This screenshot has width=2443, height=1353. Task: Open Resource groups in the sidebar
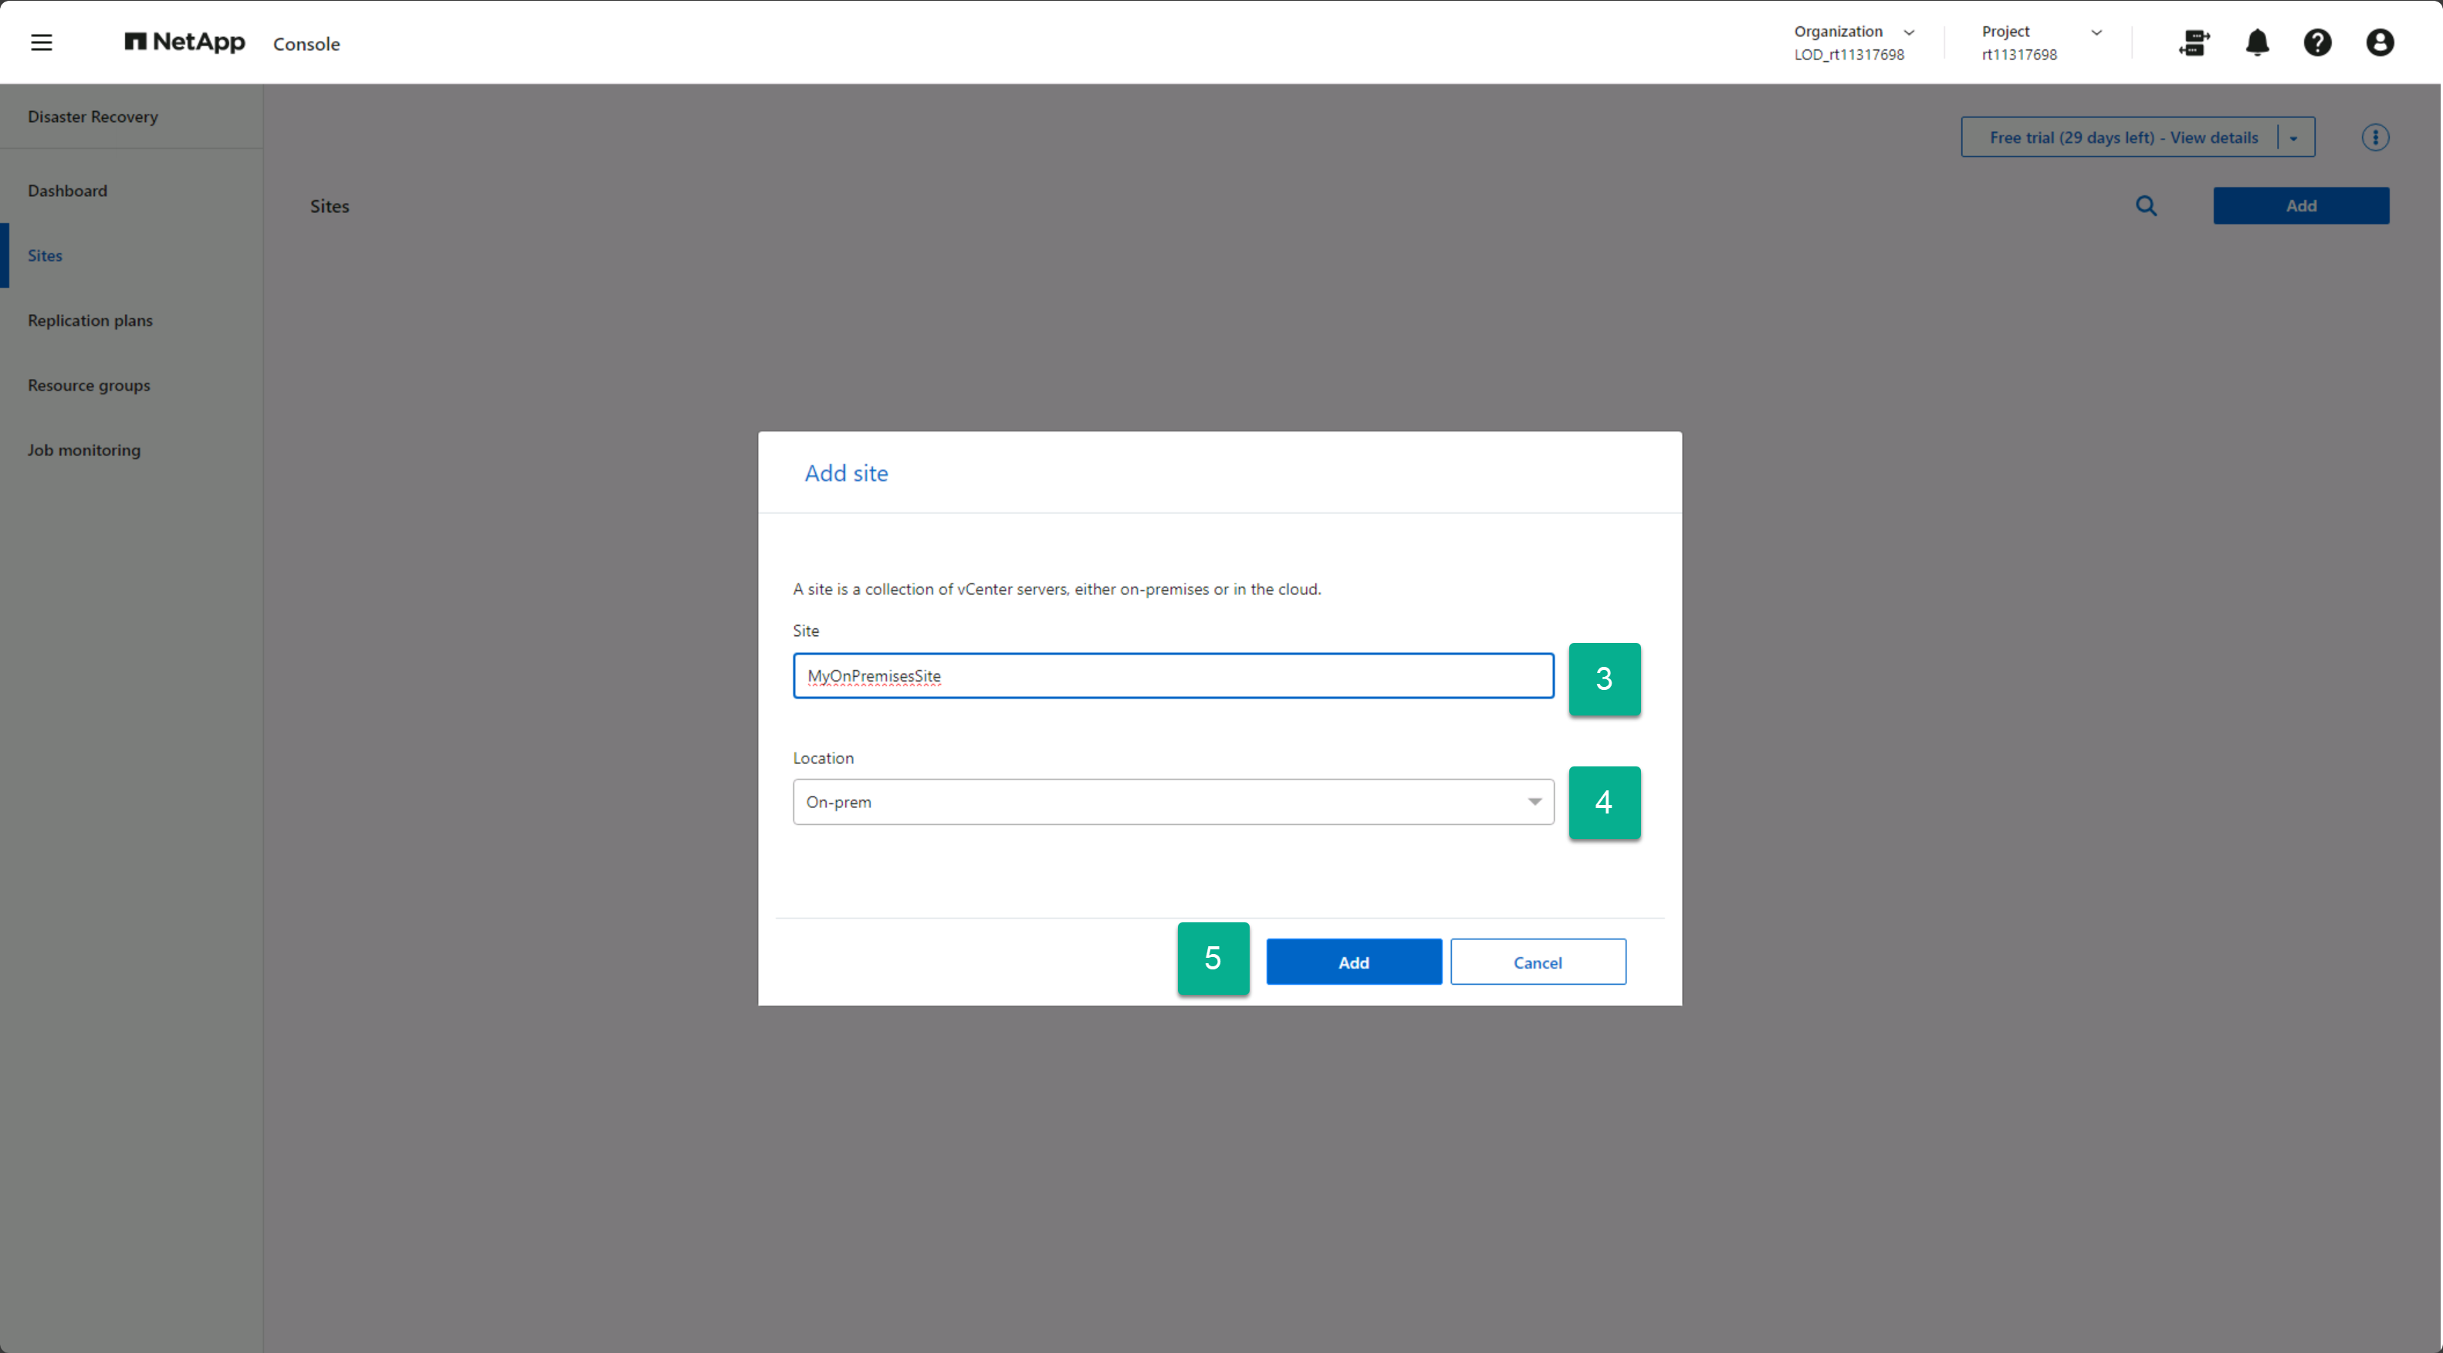point(89,385)
